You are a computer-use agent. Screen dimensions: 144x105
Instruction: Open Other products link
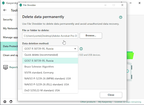(x=88, y=102)
